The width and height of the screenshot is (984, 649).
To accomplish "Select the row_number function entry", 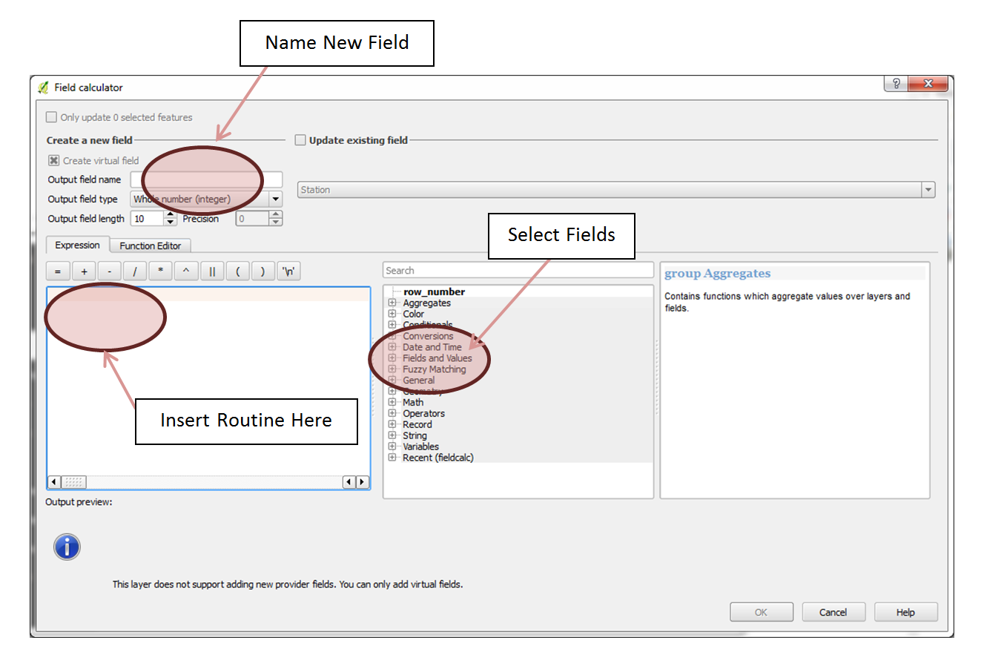I will pyautogui.click(x=435, y=291).
